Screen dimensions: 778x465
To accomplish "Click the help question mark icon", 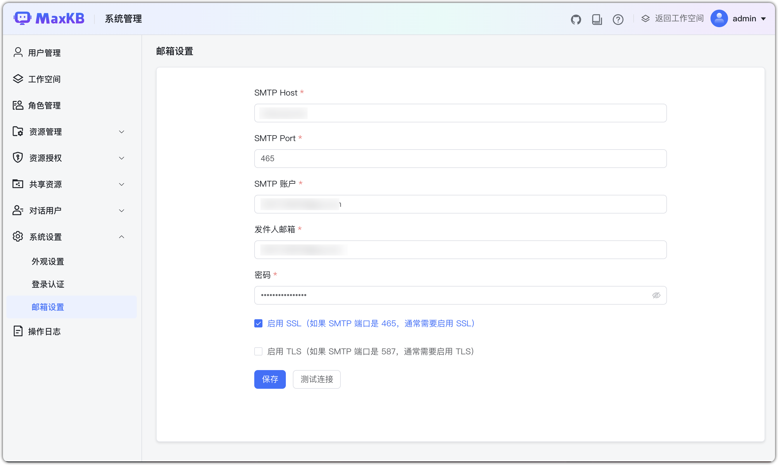I will (x=618, y=20).
